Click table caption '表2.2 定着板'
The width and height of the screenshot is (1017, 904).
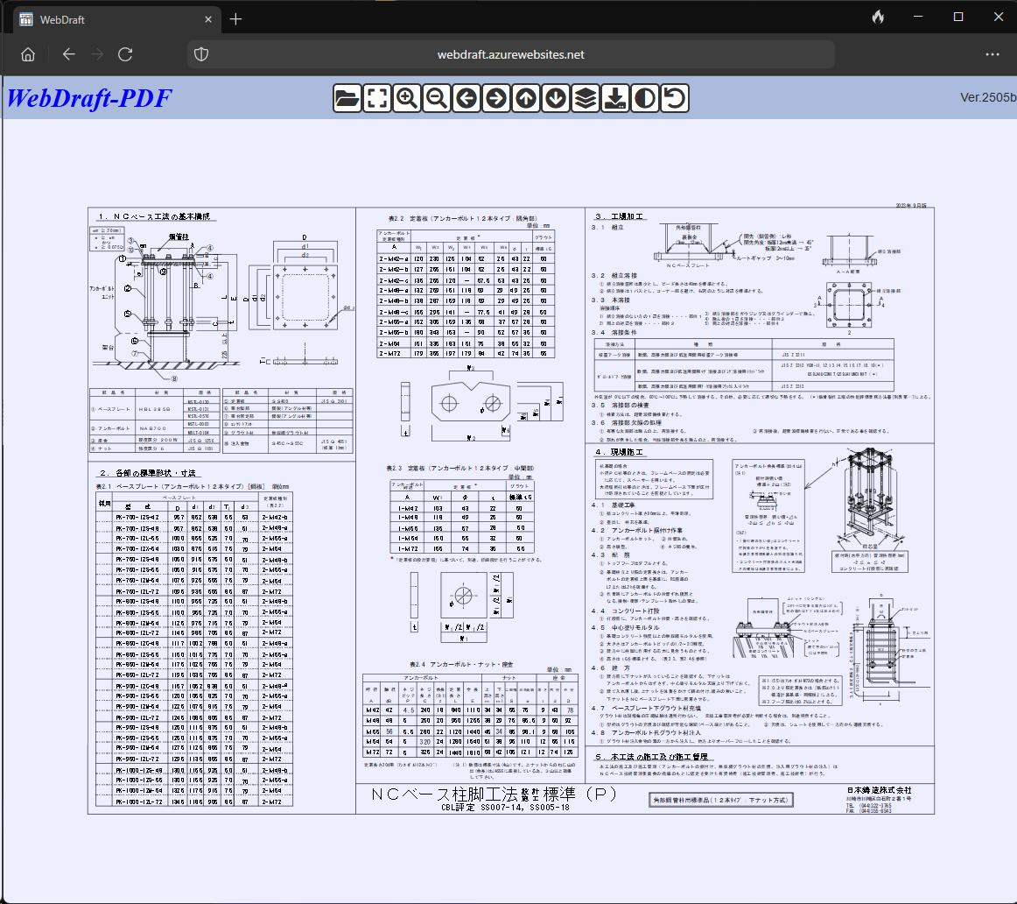click(462, 219)
